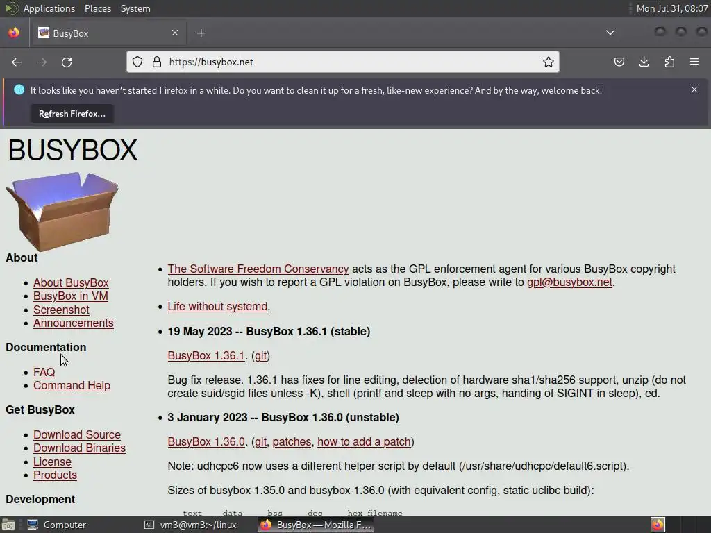Open the FAQ link
Viewport: 711px width, 533px height.
44,372
